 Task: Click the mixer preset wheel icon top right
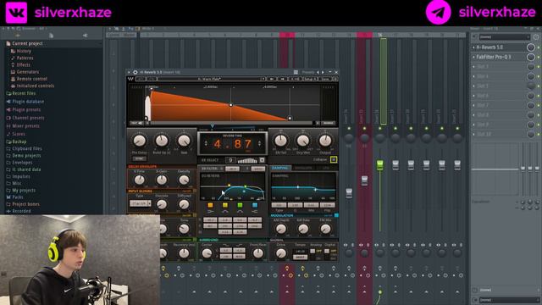[x=536, y=37]
